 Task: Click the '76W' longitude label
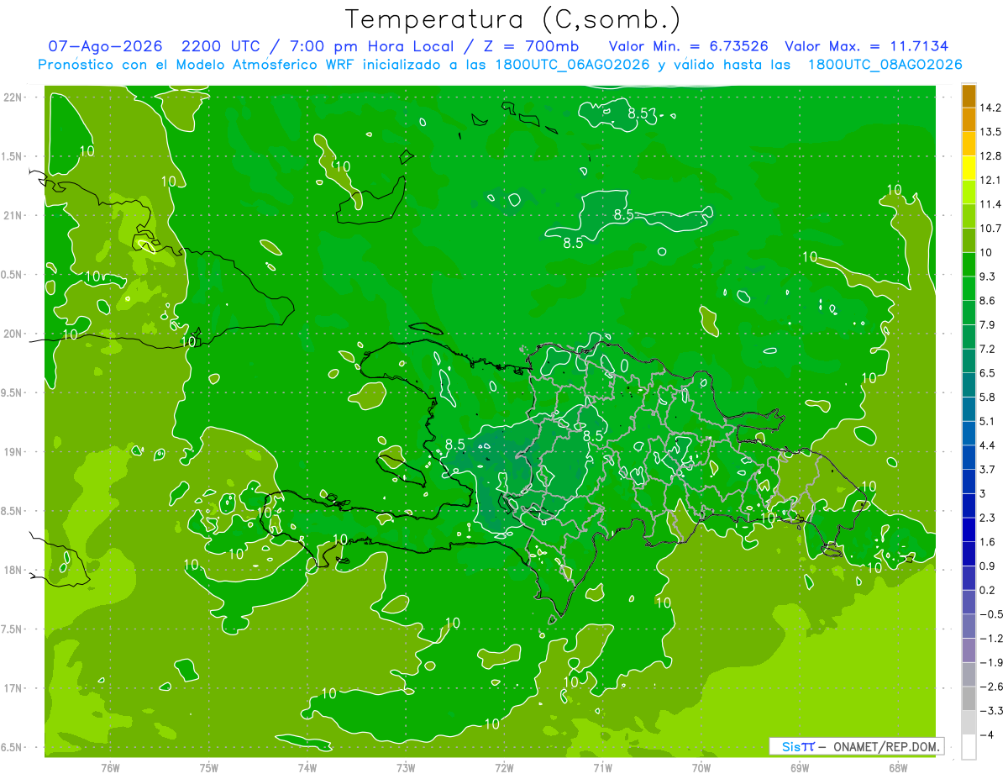pos(110,768)
